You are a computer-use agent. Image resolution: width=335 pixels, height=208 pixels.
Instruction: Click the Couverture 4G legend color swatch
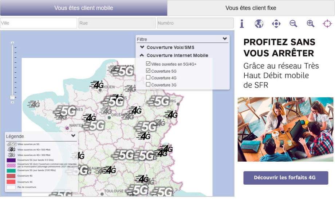[x=11, y=176]
